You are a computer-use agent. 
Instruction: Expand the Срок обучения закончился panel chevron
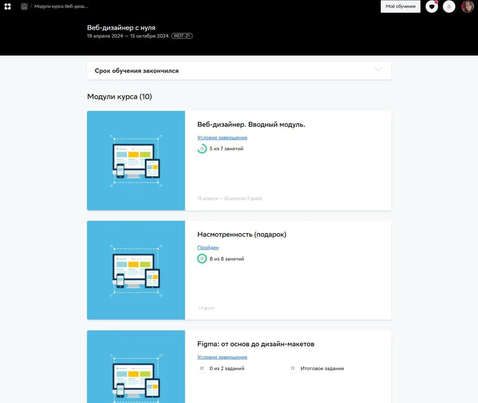(378, 70)
